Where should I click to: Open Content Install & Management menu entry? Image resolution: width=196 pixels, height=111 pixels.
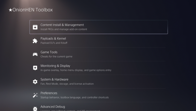tap(99, 27)
